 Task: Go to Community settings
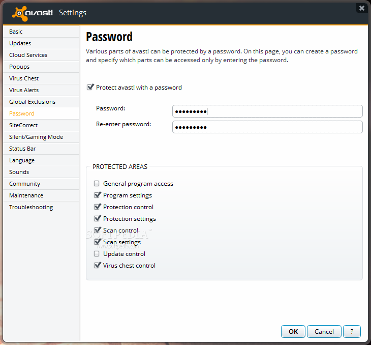(x=41, y=184)
